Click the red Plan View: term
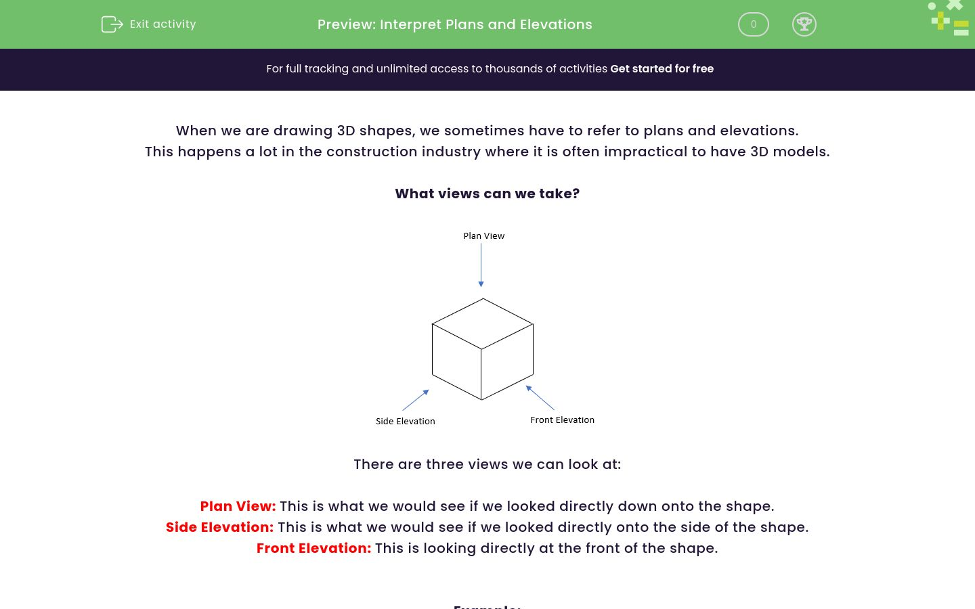 pyautogui.click(x=238, y=506)
